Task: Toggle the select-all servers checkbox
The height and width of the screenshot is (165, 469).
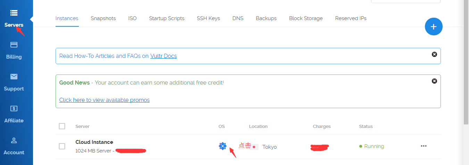Action: tap(62, 126)
